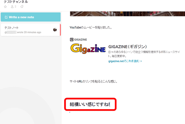Viewport: 185px width, 124px height.
Task: Click the embedded image at the top of the note
Action: pos(128,14)
